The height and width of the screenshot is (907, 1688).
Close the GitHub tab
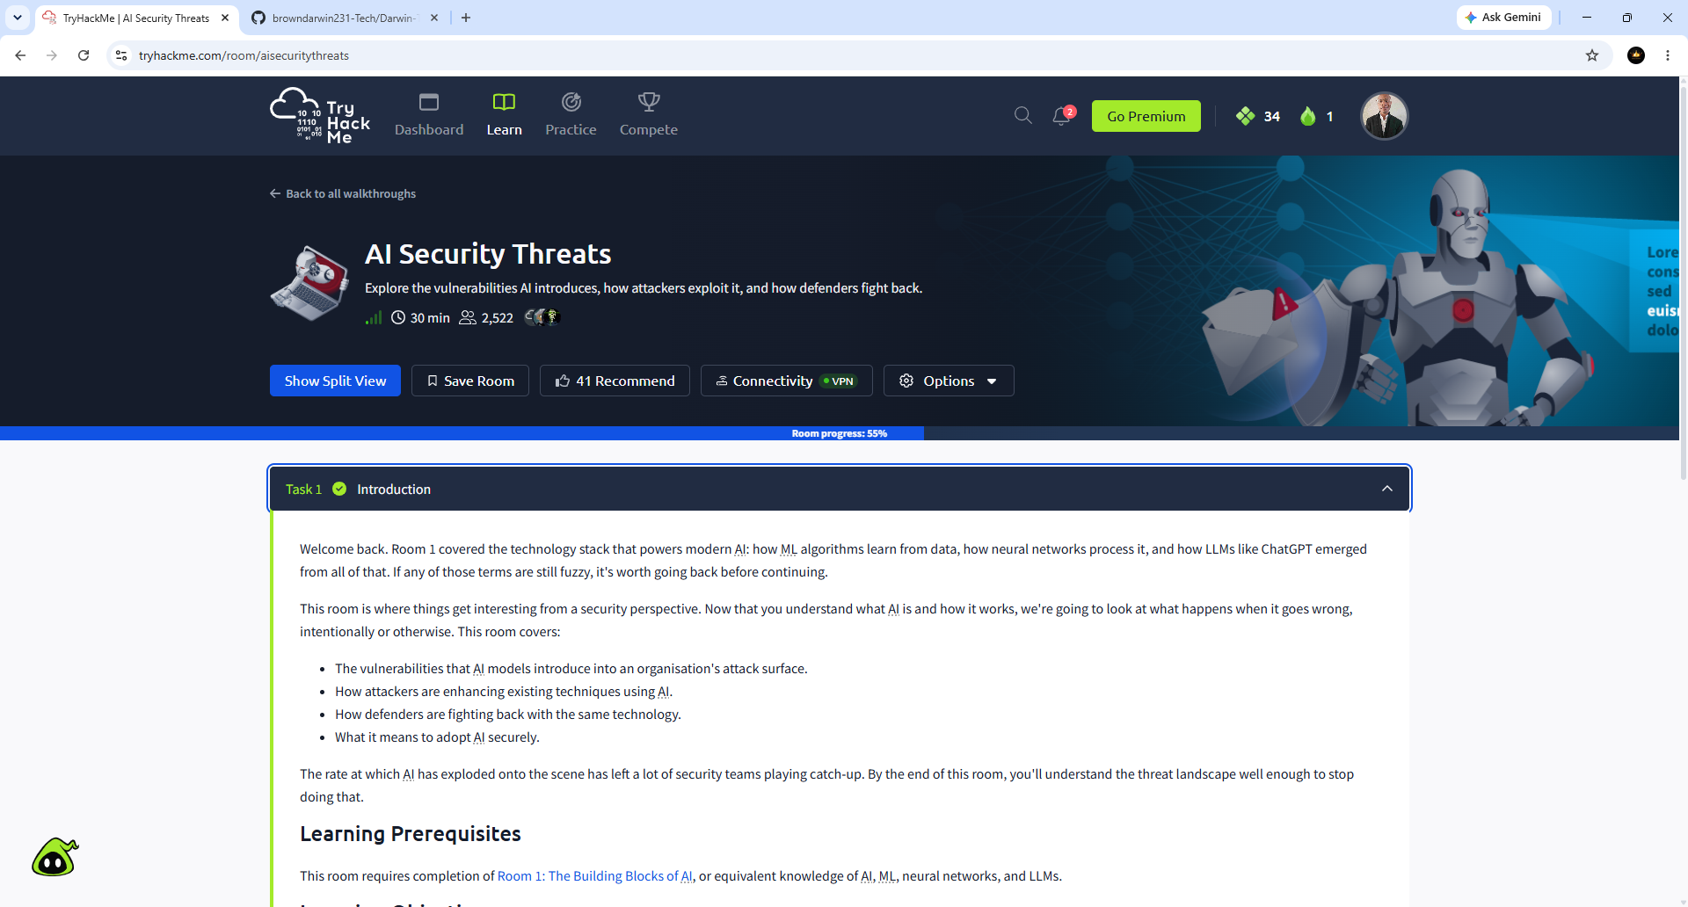434,18
